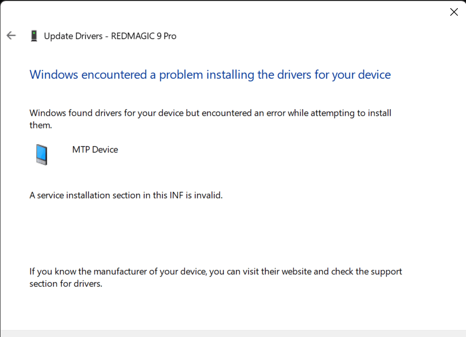This screenshot has width=466, height=337.
Task: Click the service installation section error message
Action: point(126,195)
